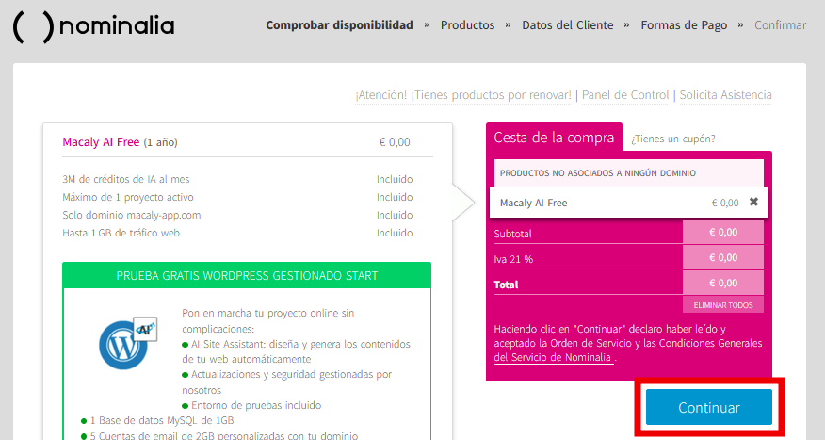Select the Confirmar step

click(780, 25)
